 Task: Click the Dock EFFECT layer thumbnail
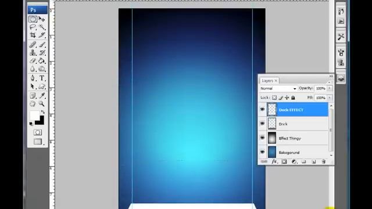click(x=272, y=110)
